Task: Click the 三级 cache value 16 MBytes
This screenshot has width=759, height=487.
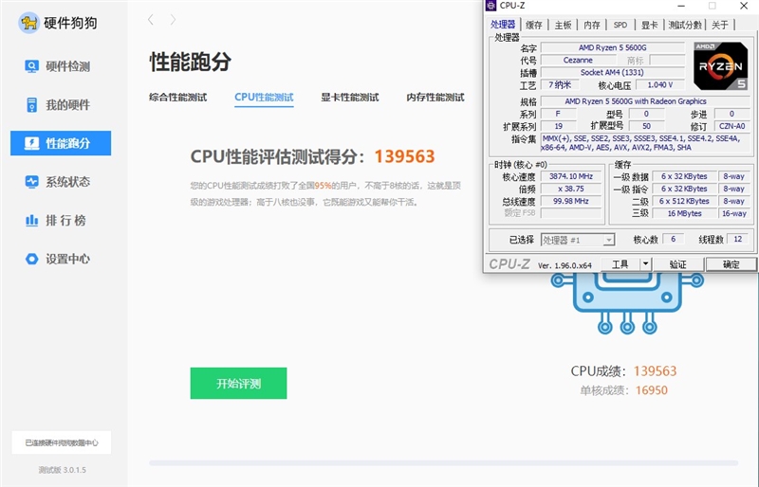Action: [x=684, y=213]
